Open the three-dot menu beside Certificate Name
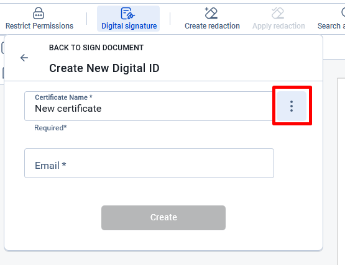The height and width of the screenshot is (265, 345). pyautogui.click(x=292, y=106)
